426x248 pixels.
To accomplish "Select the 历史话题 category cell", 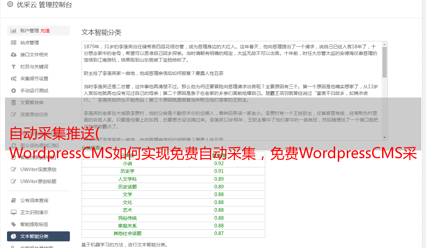I will pos(127,187).
